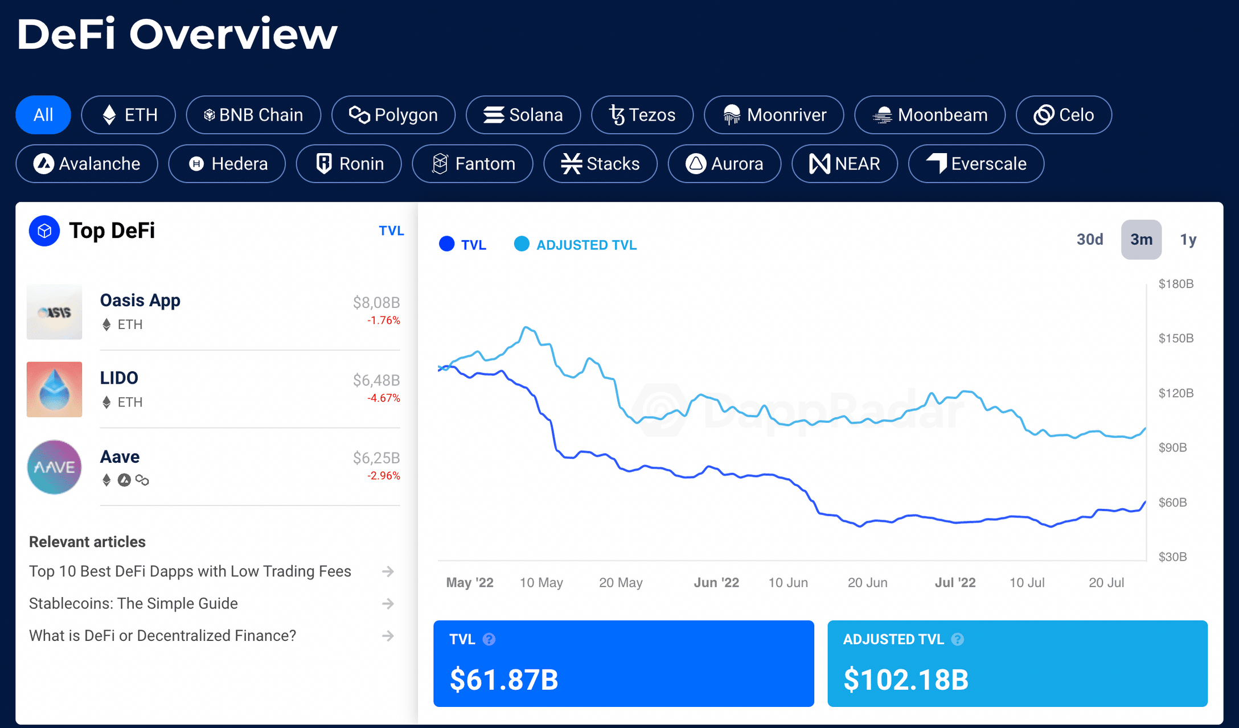Image resolution: width=1239 pixels, height=728 pixels.
Task: Click Ethereum icon under Aave
Action: (x=106, y=480)
